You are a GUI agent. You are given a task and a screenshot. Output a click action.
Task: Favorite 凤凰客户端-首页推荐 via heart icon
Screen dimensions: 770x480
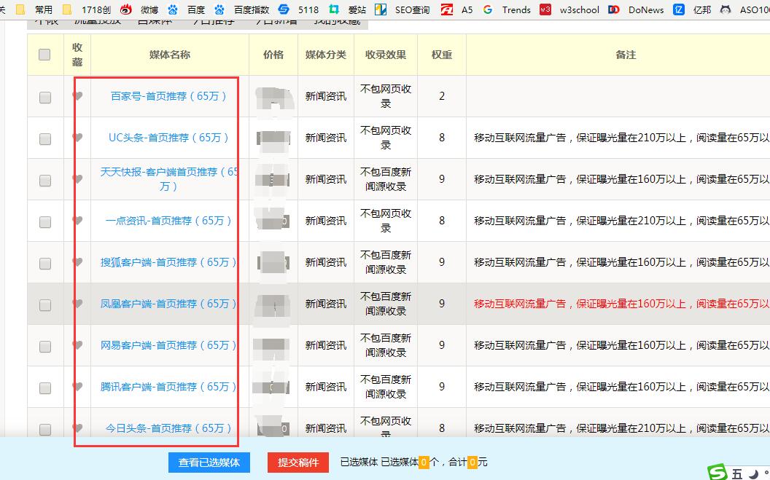coord(77,303)
